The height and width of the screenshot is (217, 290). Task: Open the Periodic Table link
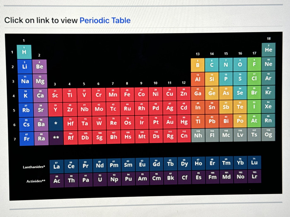[x=105, y=20]
